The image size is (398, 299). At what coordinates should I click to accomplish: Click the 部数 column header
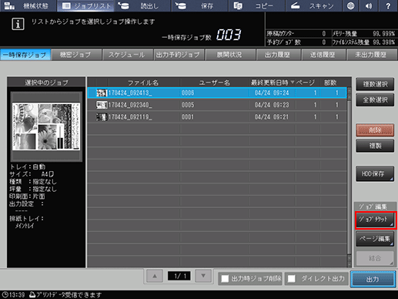pos(330,82)
